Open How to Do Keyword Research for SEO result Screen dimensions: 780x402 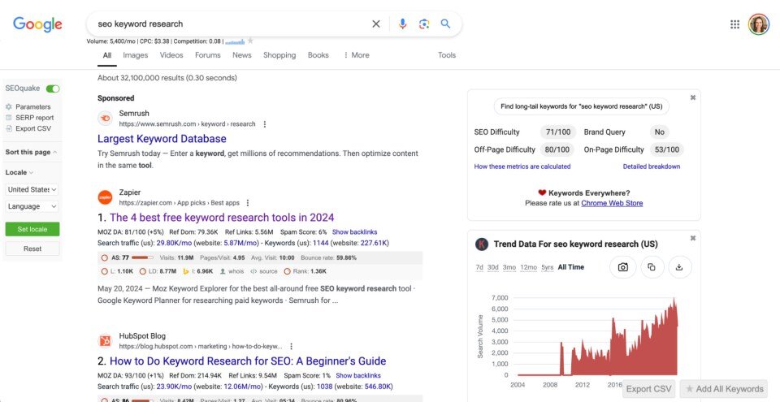click(x=248, y=361)
